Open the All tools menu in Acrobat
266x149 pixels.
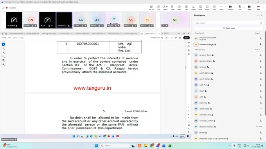coord(4,38)
